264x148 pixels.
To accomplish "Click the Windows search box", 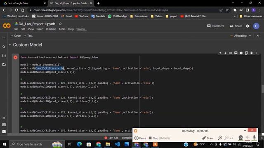I will 37,144.
